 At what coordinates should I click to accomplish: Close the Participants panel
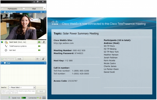coord(45,12)
